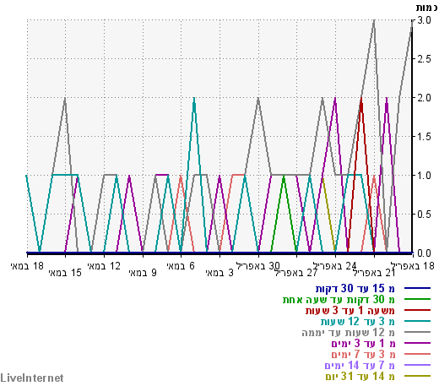Image resolution: width=439 pixels, height=386 pixels.
Task: Click the date label '27 באפריל'
Action: pos(296,273)
